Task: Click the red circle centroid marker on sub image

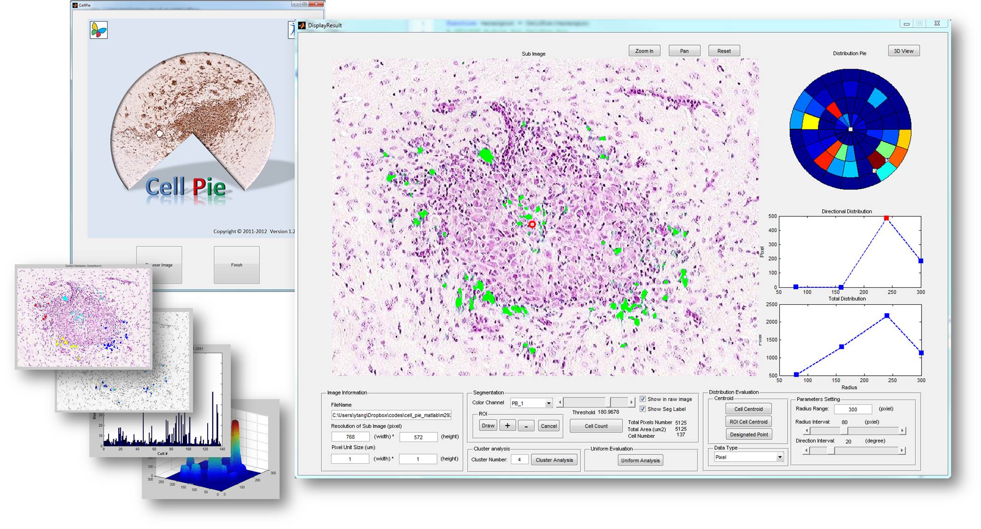Action: (532, 224)
